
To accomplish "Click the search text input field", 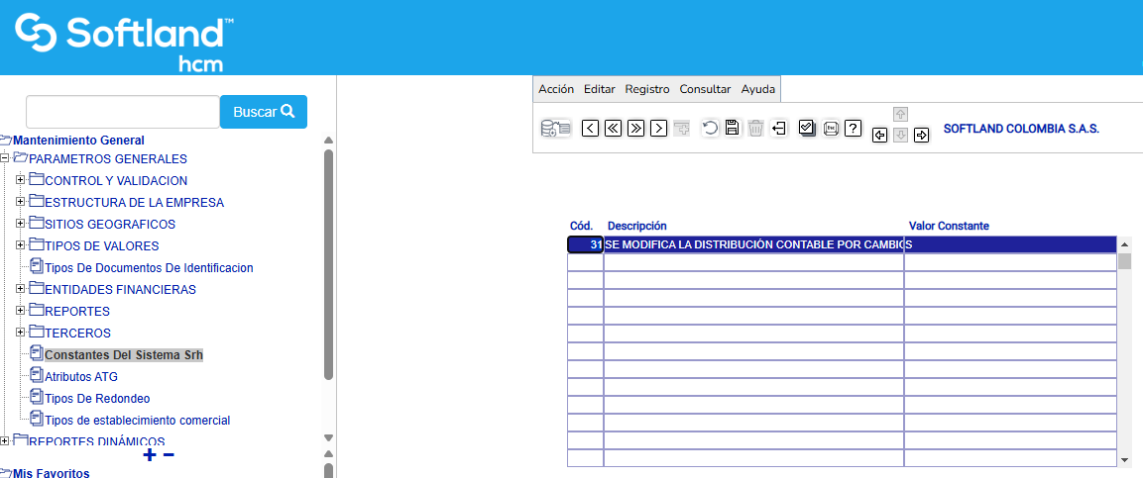I will point(122,112).
